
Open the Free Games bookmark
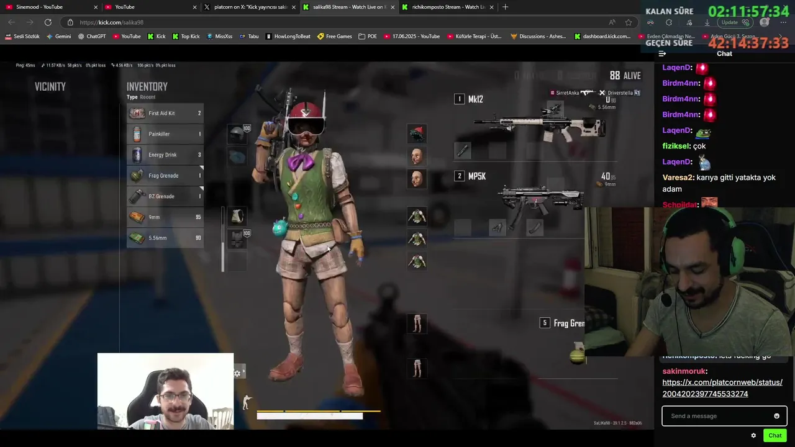pyautogui.click(x=335, y=37)
